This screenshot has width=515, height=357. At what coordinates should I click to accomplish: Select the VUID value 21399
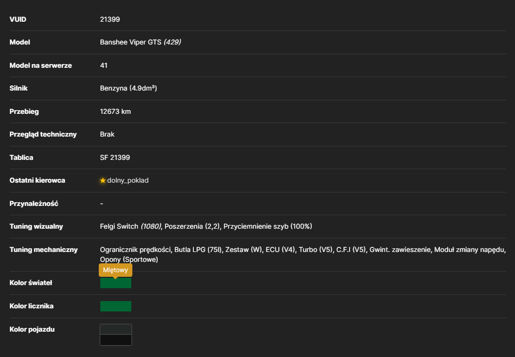click(x=110, y=19)
